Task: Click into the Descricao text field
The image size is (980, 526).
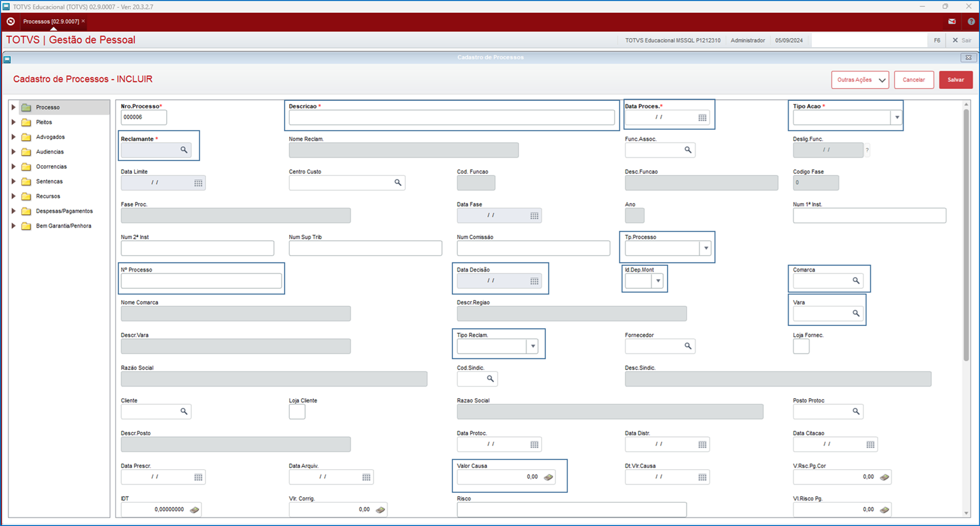Action: coord(452,117)
